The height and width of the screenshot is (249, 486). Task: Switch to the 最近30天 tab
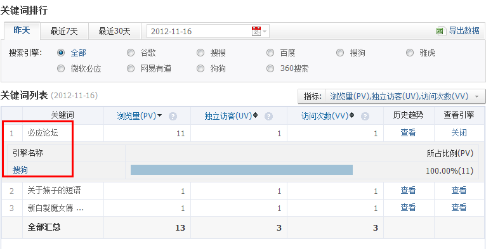point(115,31)
